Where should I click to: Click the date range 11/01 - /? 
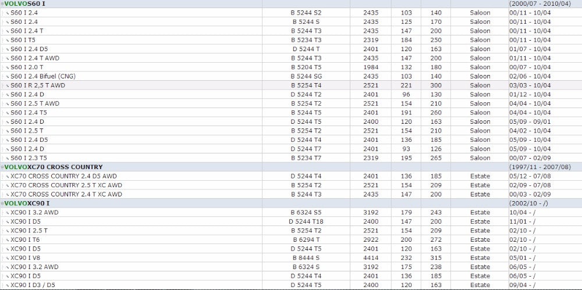pos(522,222)
